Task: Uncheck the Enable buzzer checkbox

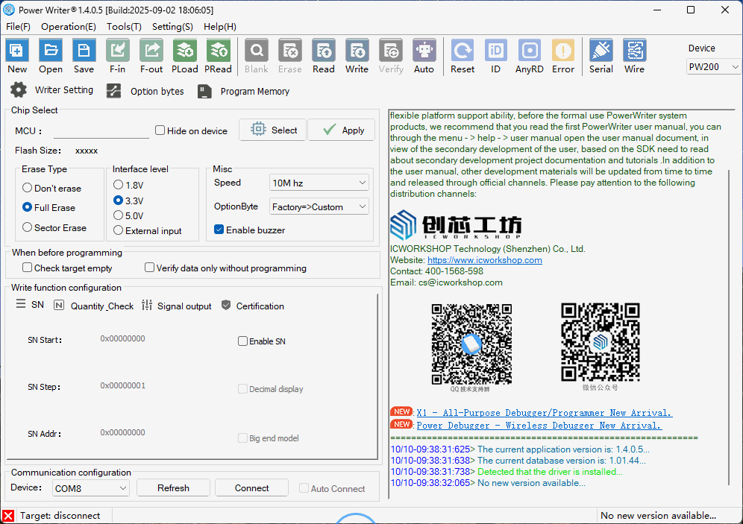Action: click(219, 230)
